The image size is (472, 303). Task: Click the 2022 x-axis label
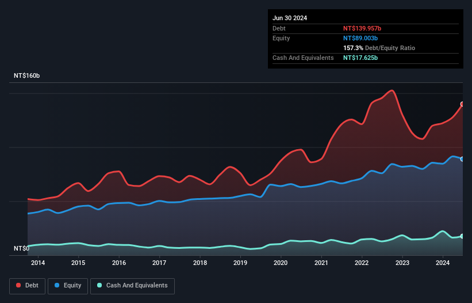coord(362,263)
